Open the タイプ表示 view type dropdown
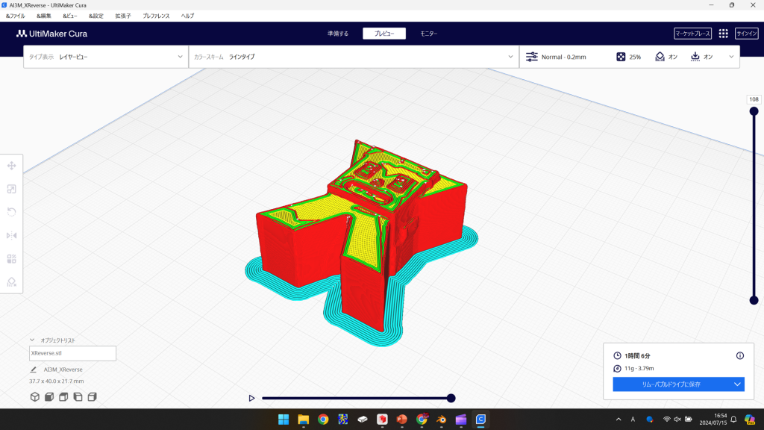The image size is (764, 430). (x=106, y=57)
